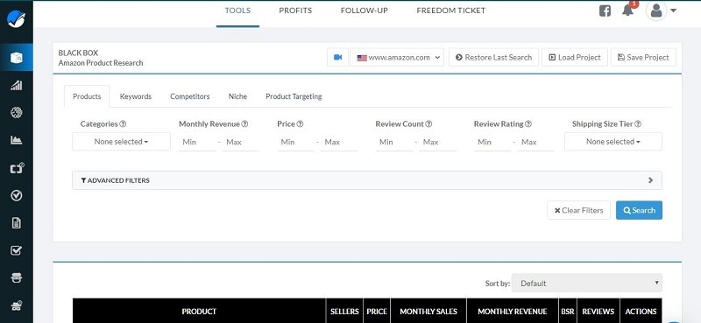Click the Clear Filters button
This screenshot has height=323, width=701.
[x=578, y=210]
